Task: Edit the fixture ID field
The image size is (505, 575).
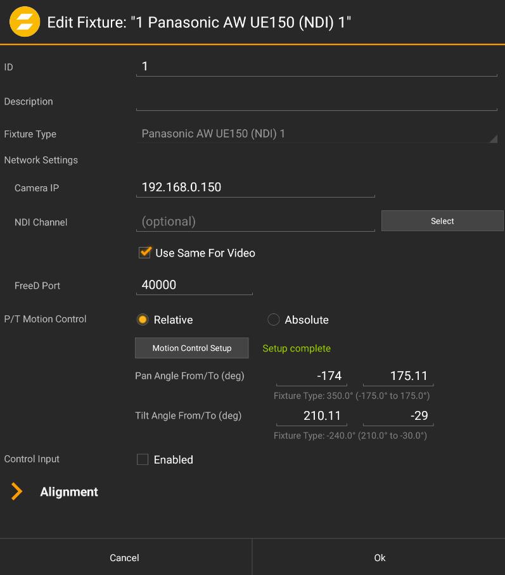Action: click(x=316, y=66)
